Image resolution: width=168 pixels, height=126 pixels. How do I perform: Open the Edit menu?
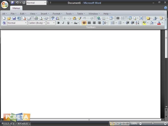pyautogui.click(x=23, y=14)
